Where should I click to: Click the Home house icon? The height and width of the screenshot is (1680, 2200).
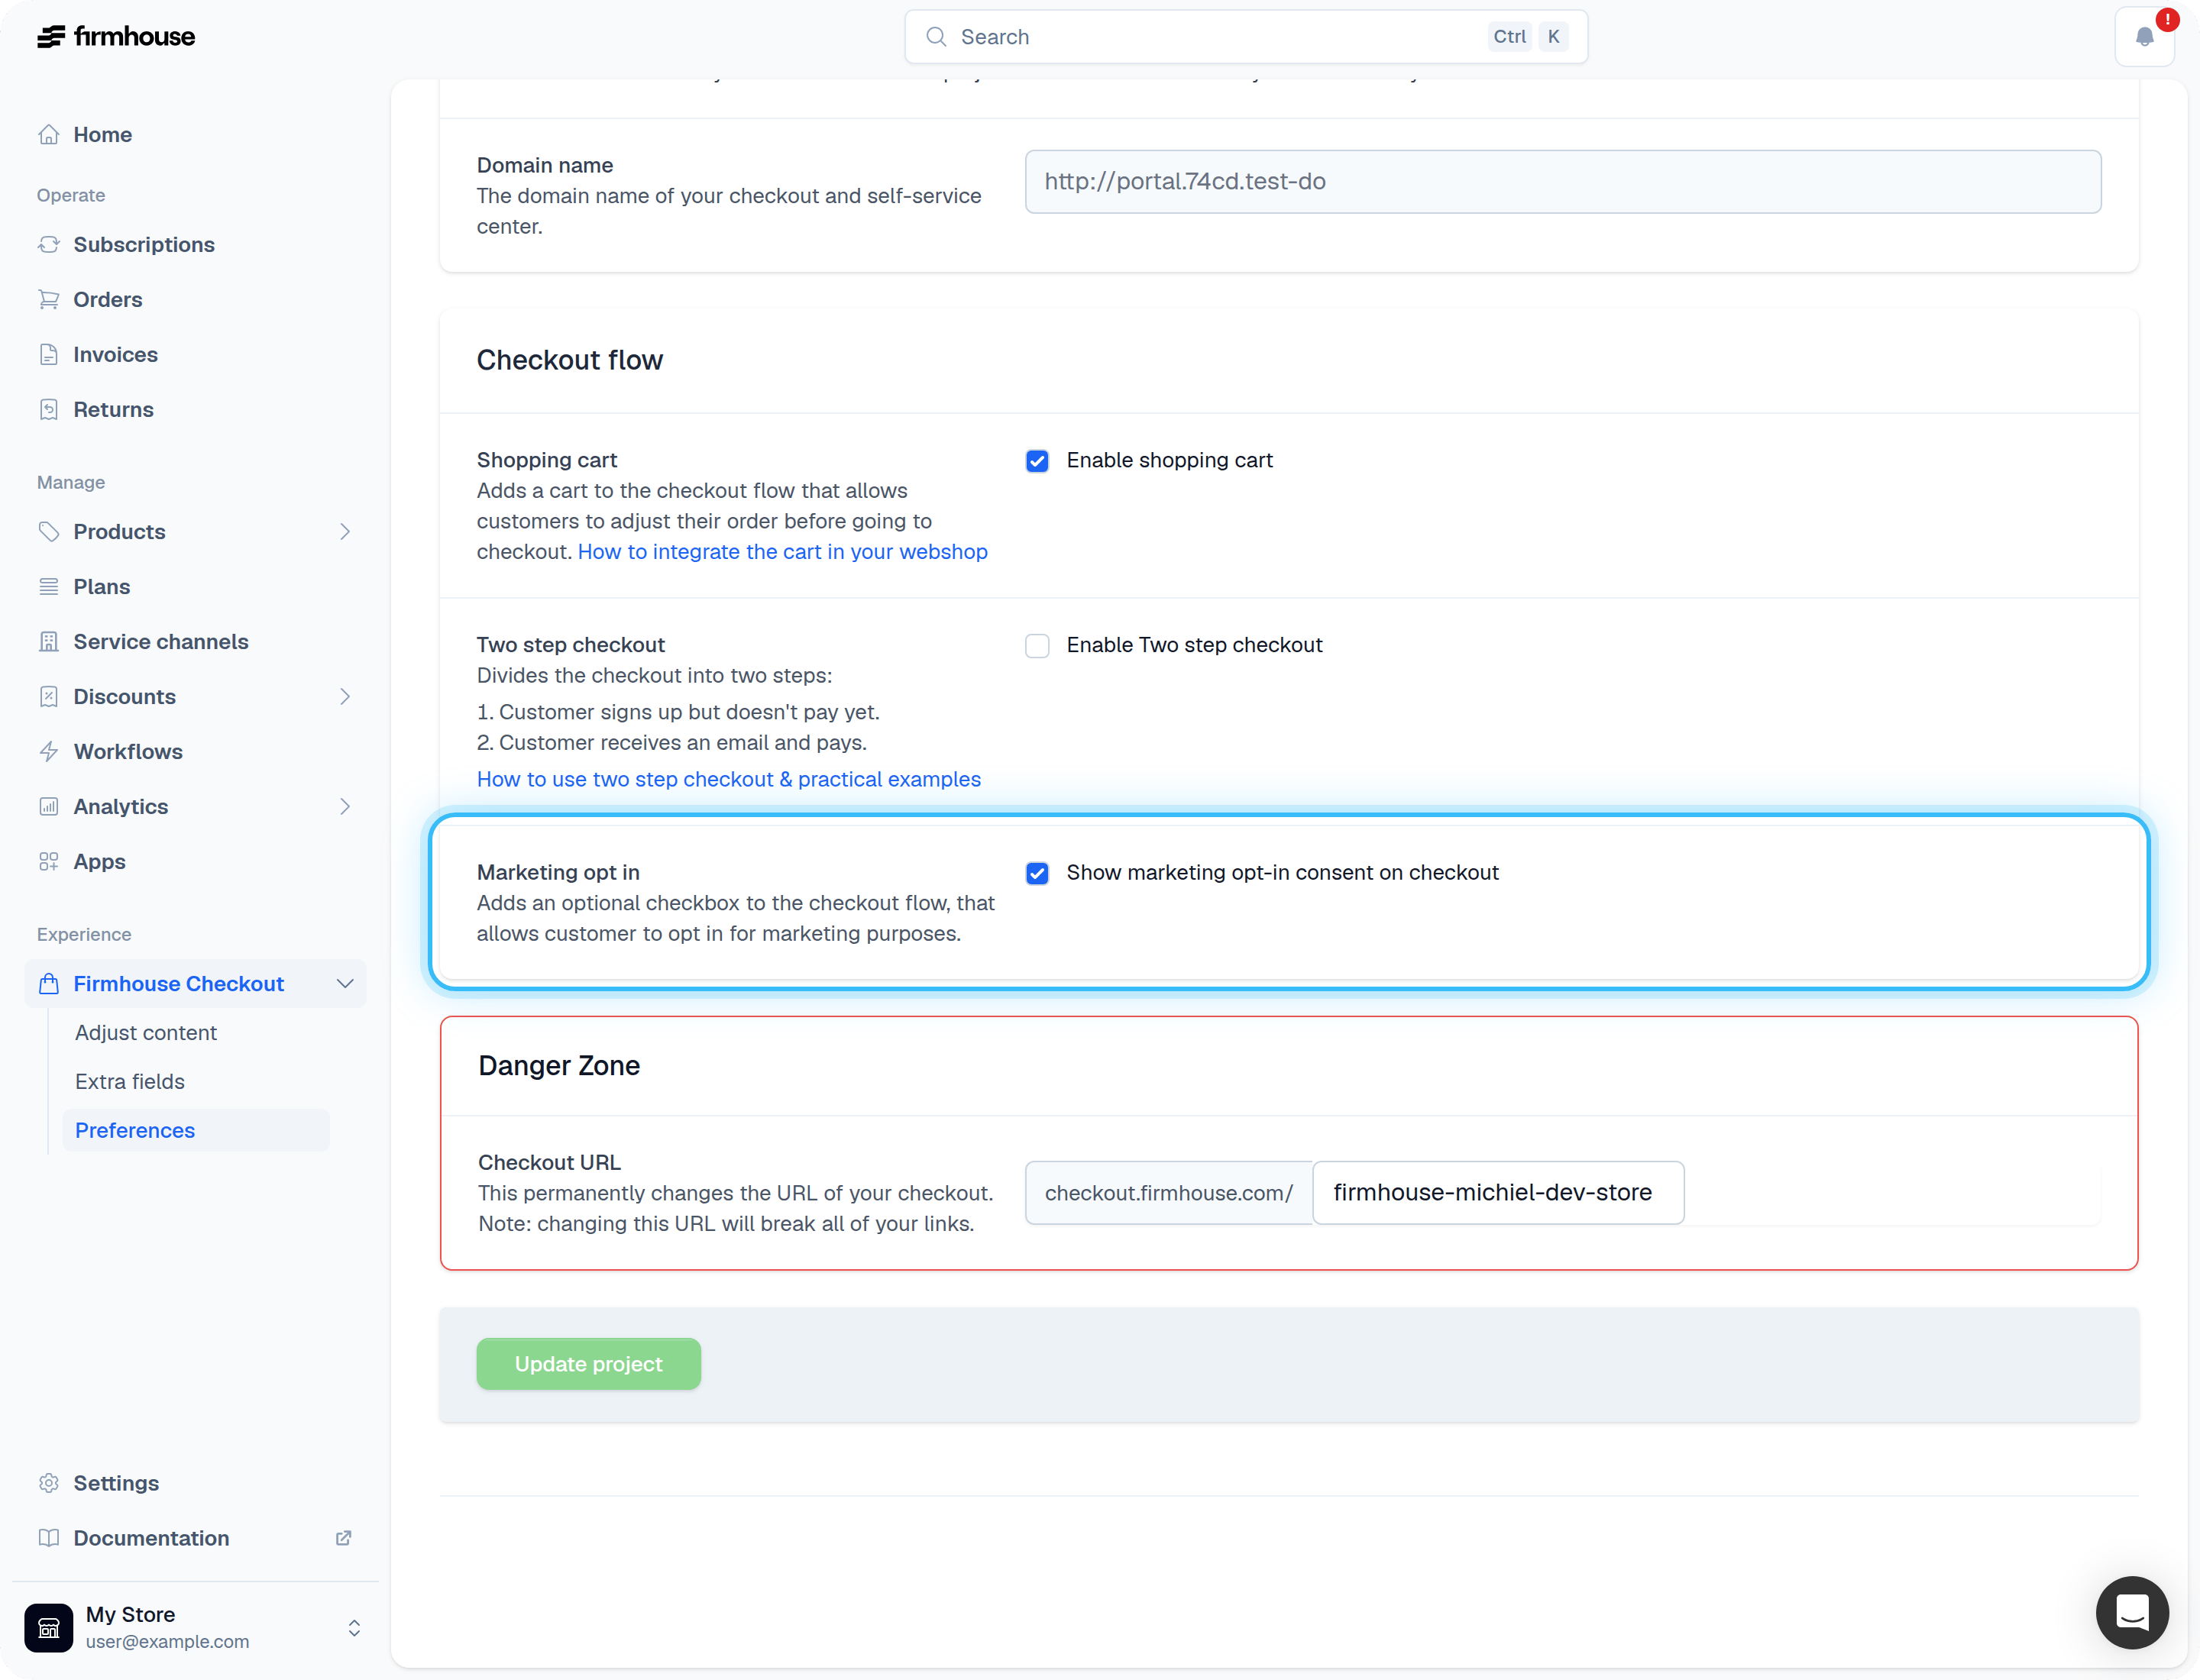(49, 134)
